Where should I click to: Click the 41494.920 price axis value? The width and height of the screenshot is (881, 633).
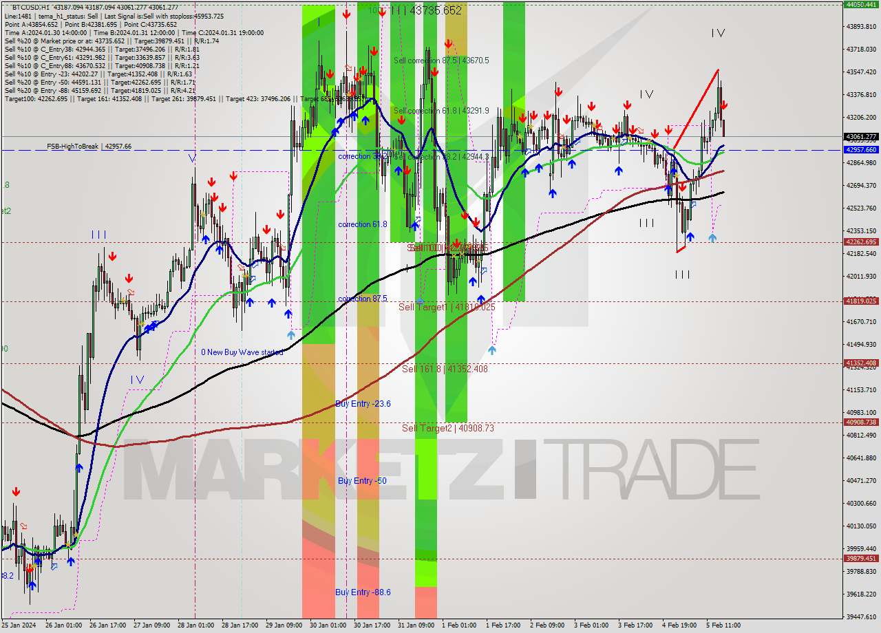tap(861, 344)
